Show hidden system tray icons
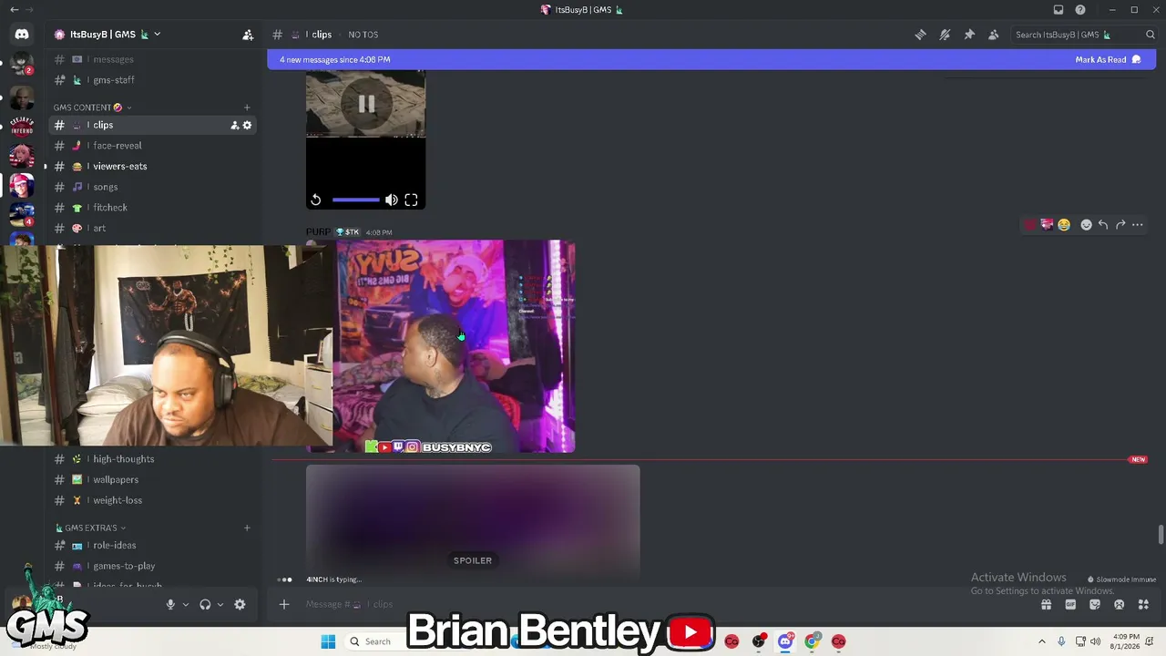Viewport: 1166px width, 656px height. 1042,641
